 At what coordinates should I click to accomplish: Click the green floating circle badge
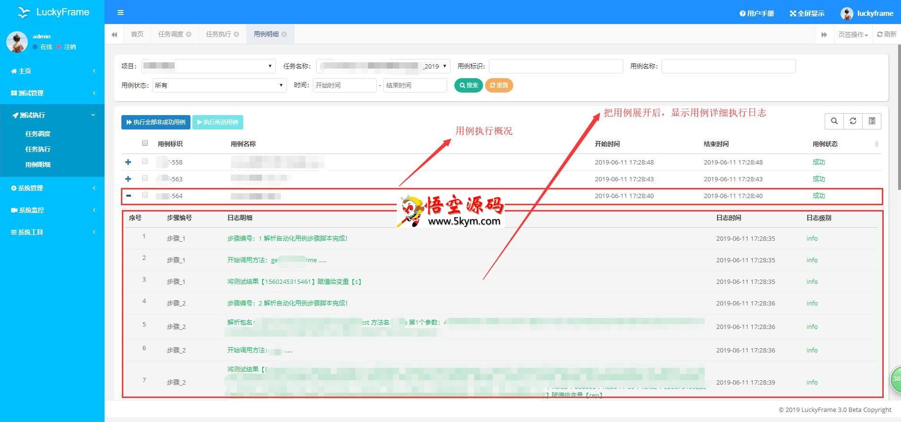tap(896, 379)
